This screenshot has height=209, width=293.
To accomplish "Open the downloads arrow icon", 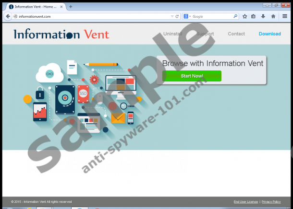I will tap(263, 16).
